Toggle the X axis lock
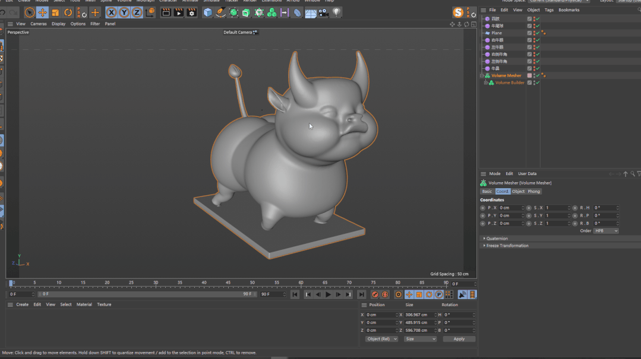The height and width of the screenshot is (359, 641). (x=111, y=12)
